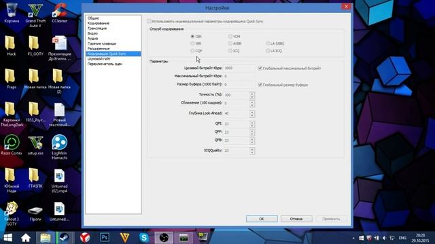Open the Кодирование settings section

[99, 23]
